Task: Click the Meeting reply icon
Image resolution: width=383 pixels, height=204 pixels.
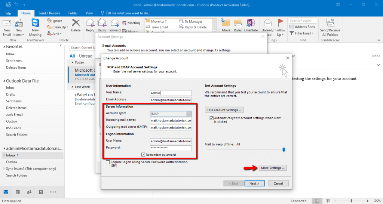Action: pyautogui.click(x=124, y=23)
